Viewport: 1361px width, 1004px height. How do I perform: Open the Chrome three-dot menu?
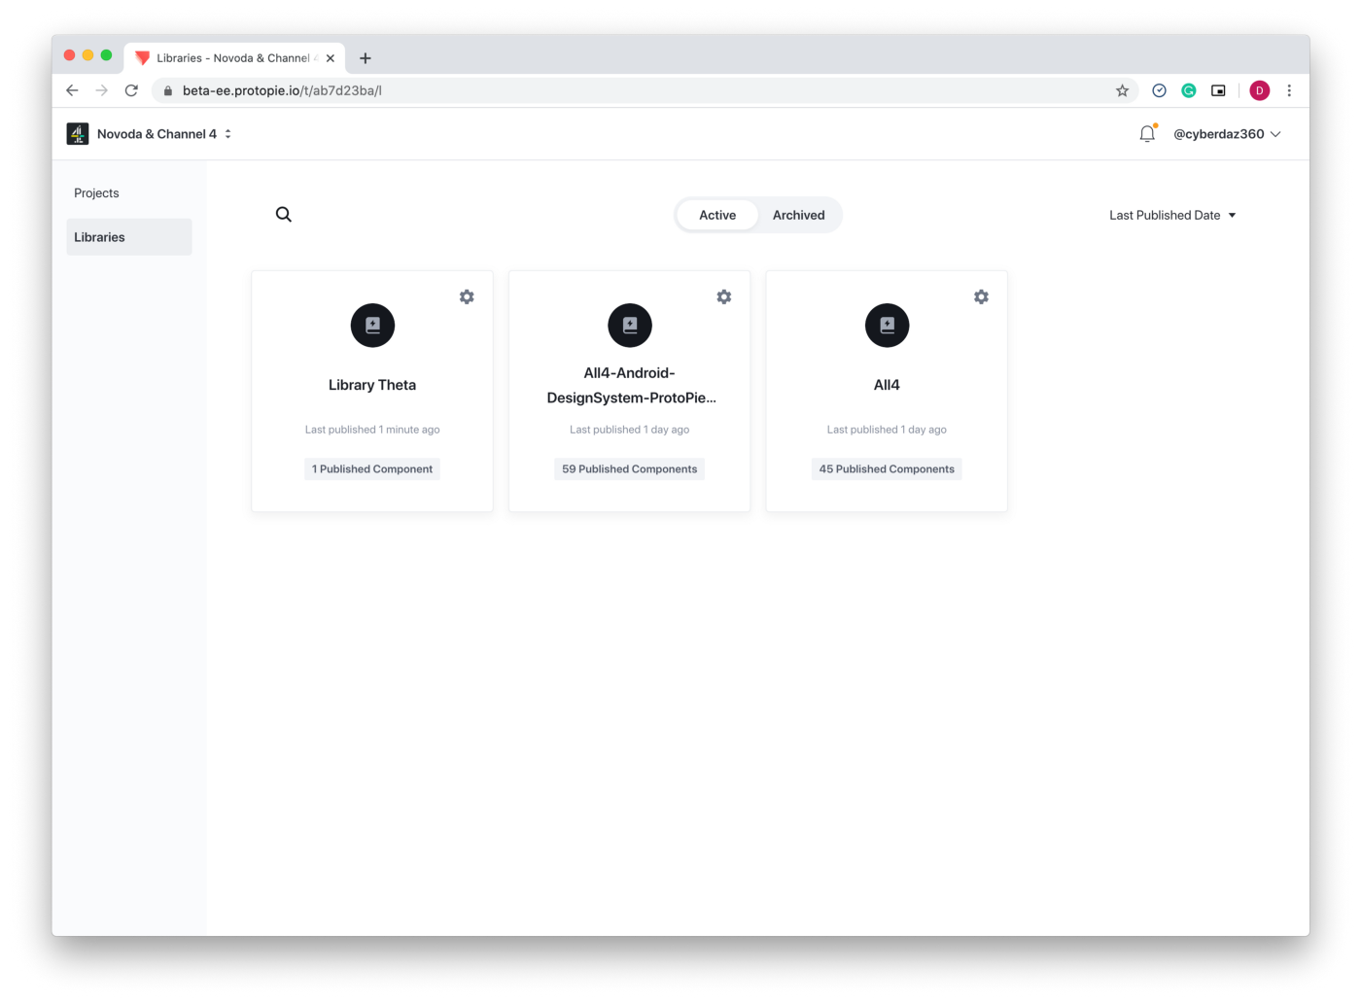pos(1289,90)
